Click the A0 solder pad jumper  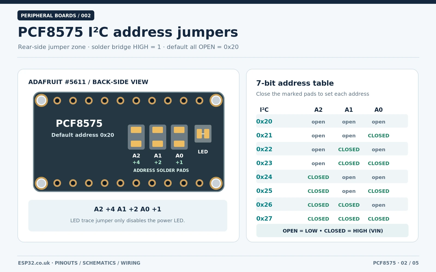click(x=179, y=137)
